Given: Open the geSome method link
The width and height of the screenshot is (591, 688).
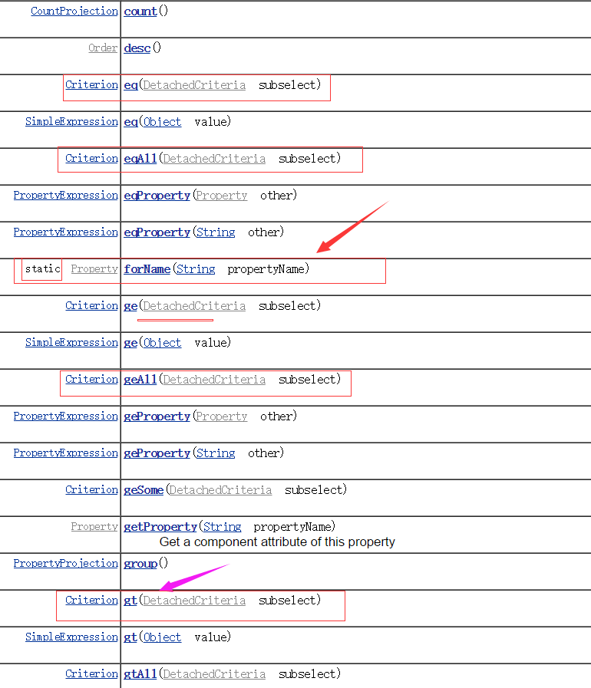Looking at the screenshot, I should tap(144, 490).
